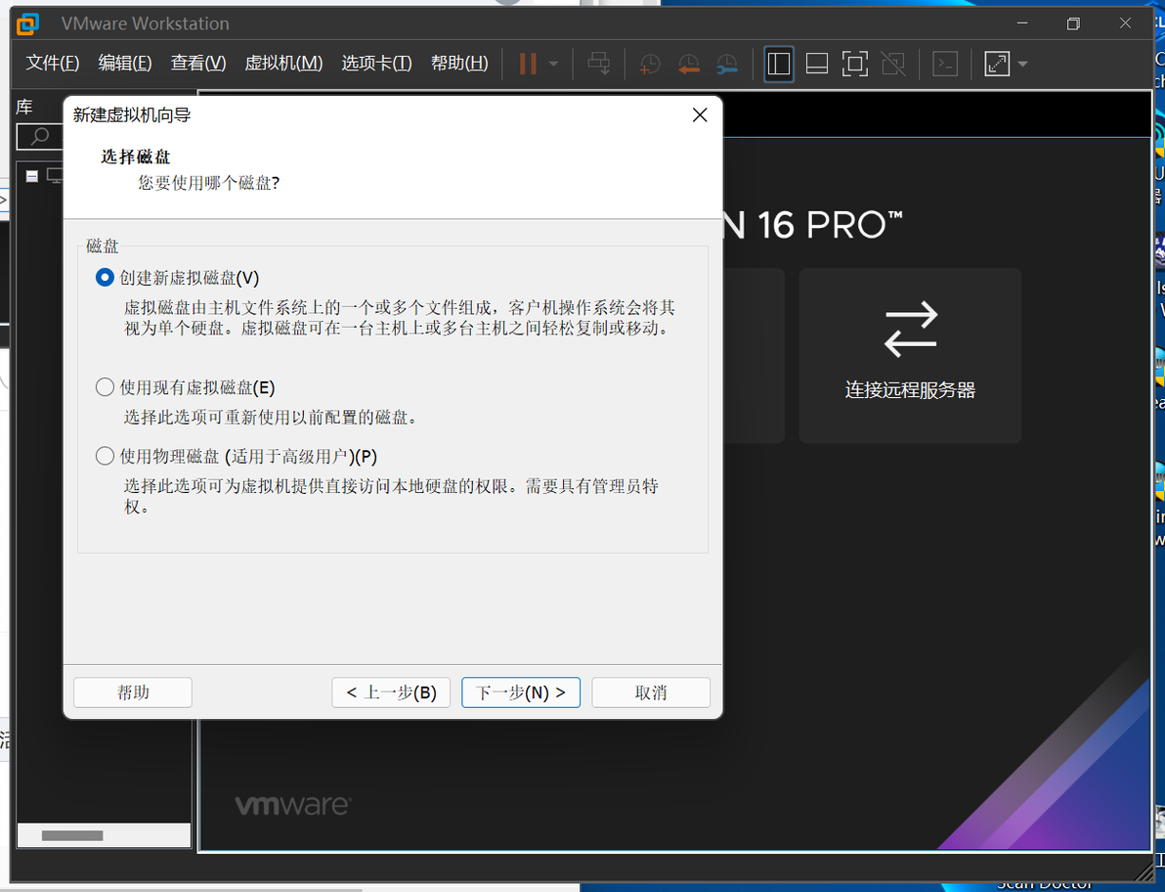Screen dimensions: 1165x892
Task: Toggle the library sidebar view icon
Action: pyautogui.click(x=779, y=64)
